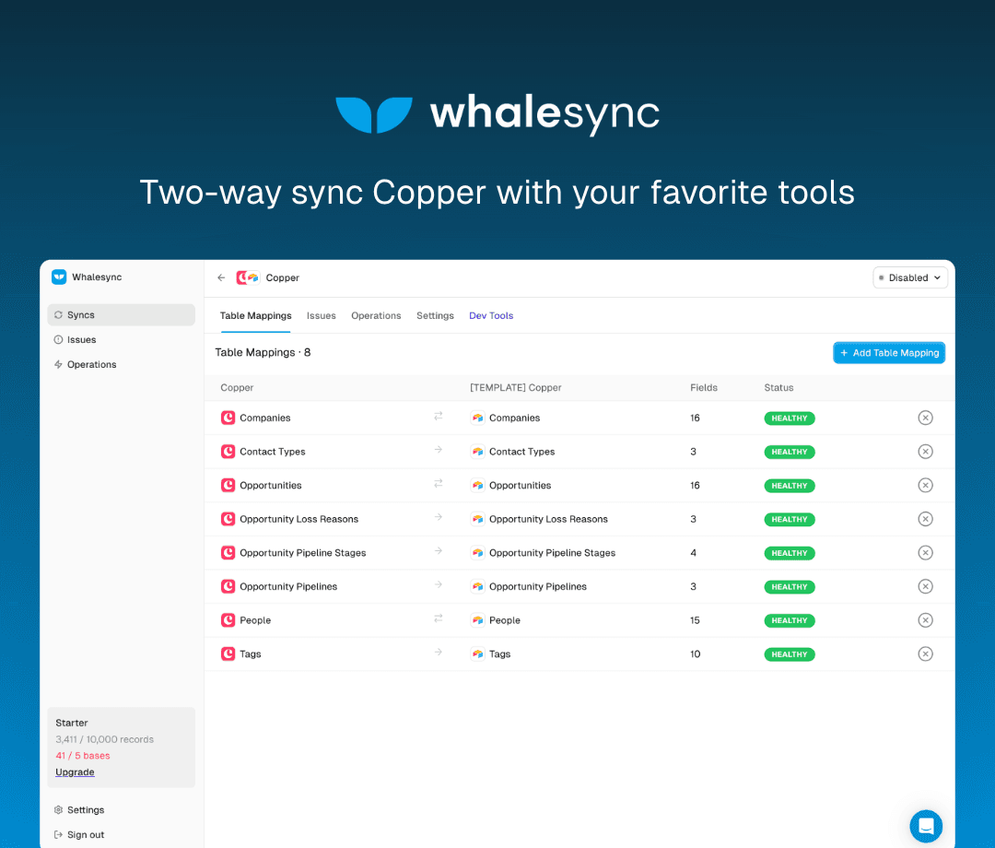Click the one-way arrow for Tags

pyautogui.click(x=438, y=652)
